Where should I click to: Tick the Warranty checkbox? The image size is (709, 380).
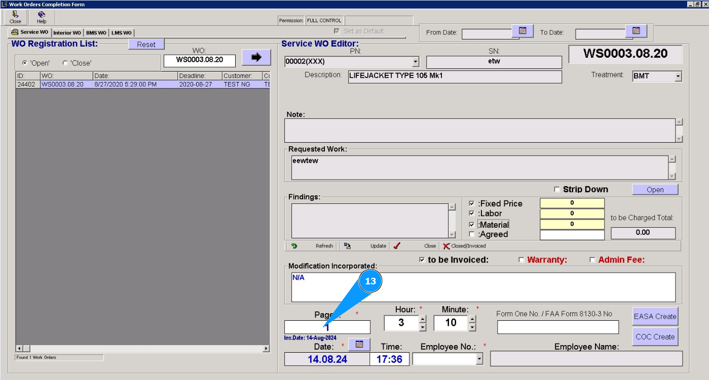click(x=521, y=260)
